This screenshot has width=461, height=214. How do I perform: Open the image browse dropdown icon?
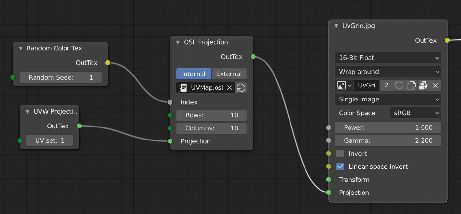click(x=344, y=86)
